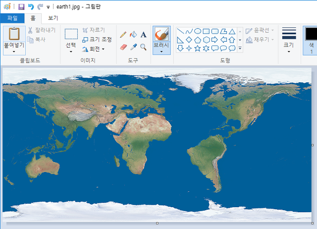Click the 복사 button
Image resolution: width=317 pixels, height=229 pixels.
(36, 40)
